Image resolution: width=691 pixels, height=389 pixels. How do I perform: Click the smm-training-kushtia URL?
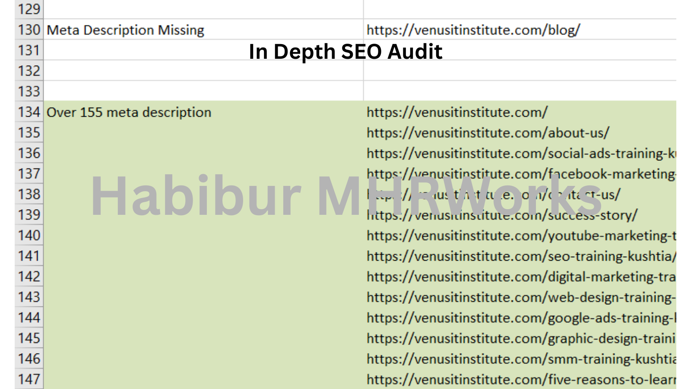[x=521, y=359]
